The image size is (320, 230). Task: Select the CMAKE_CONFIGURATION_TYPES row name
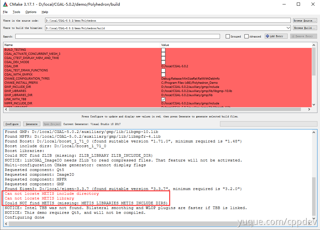27,78
